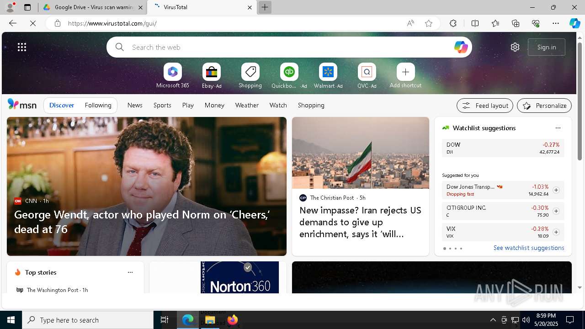585x329 pixels.
Task: Open the msn logo home link
Action: pyautogui.click(x=22, y=105)
